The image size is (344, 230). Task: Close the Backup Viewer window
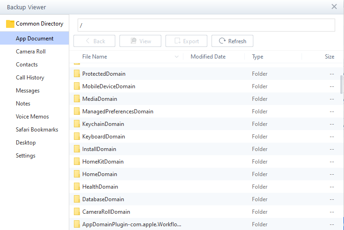[x=334, y=7]
